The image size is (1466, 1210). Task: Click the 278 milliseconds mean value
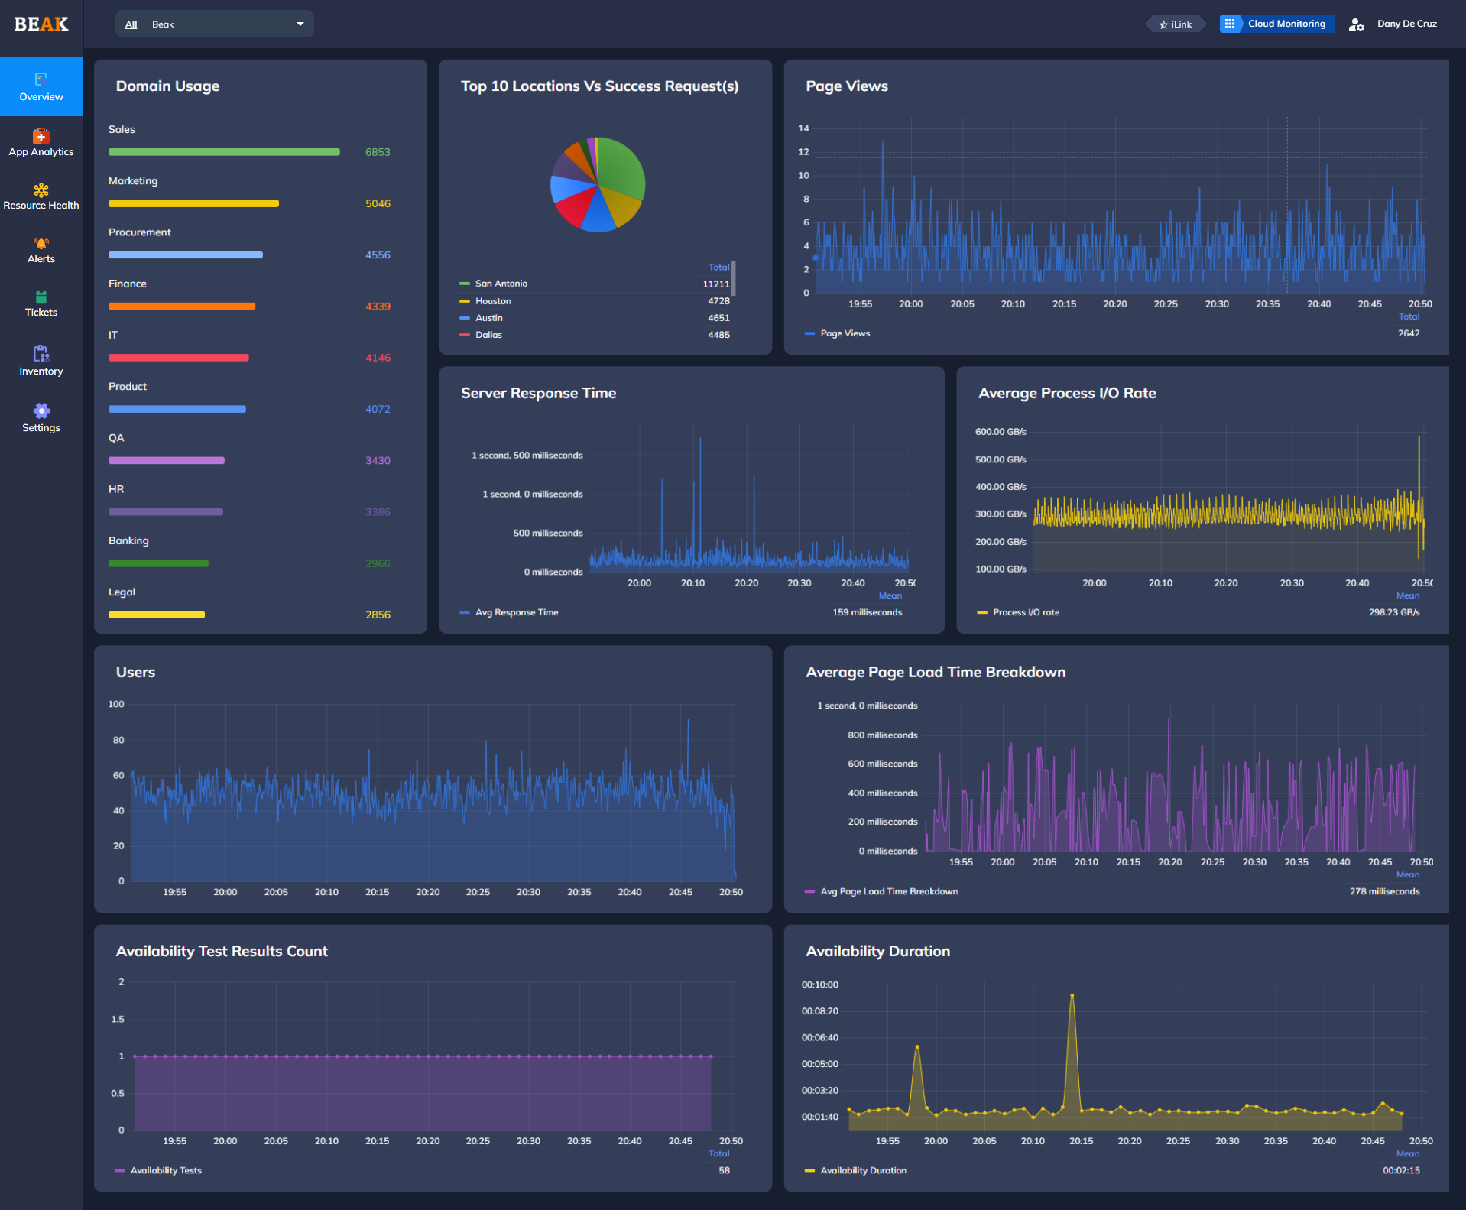pos(1384,891)
